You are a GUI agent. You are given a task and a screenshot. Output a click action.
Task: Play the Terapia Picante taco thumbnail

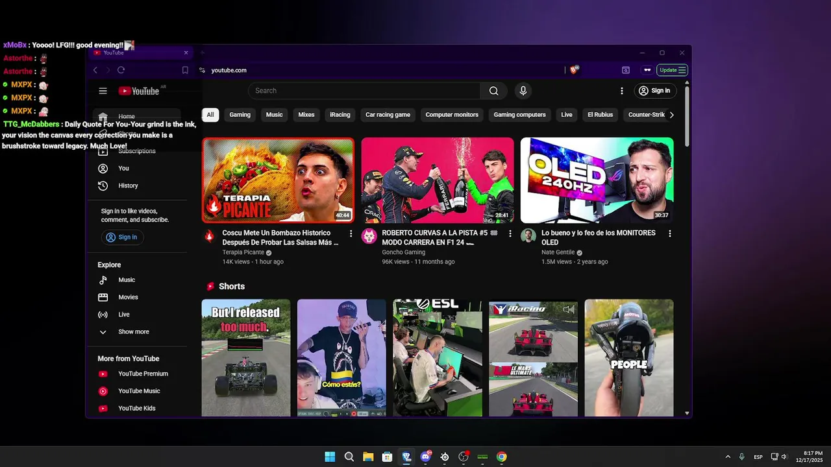coord(278,180)
